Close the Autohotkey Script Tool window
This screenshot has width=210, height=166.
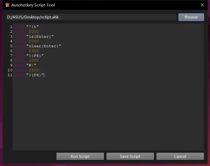click(202, 5)
